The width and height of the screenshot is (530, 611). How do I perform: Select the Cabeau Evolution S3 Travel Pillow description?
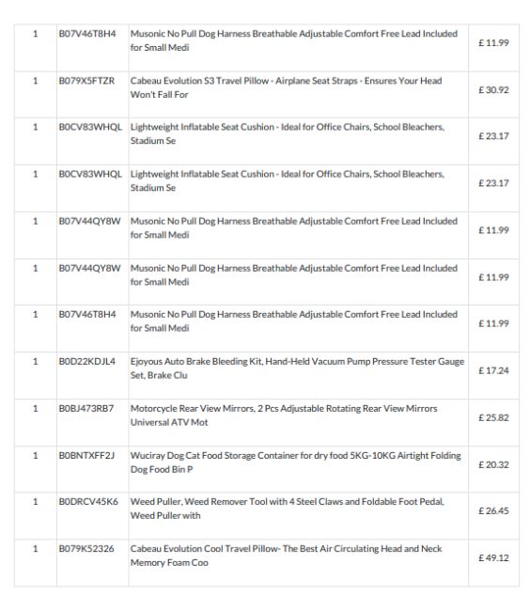286,87
